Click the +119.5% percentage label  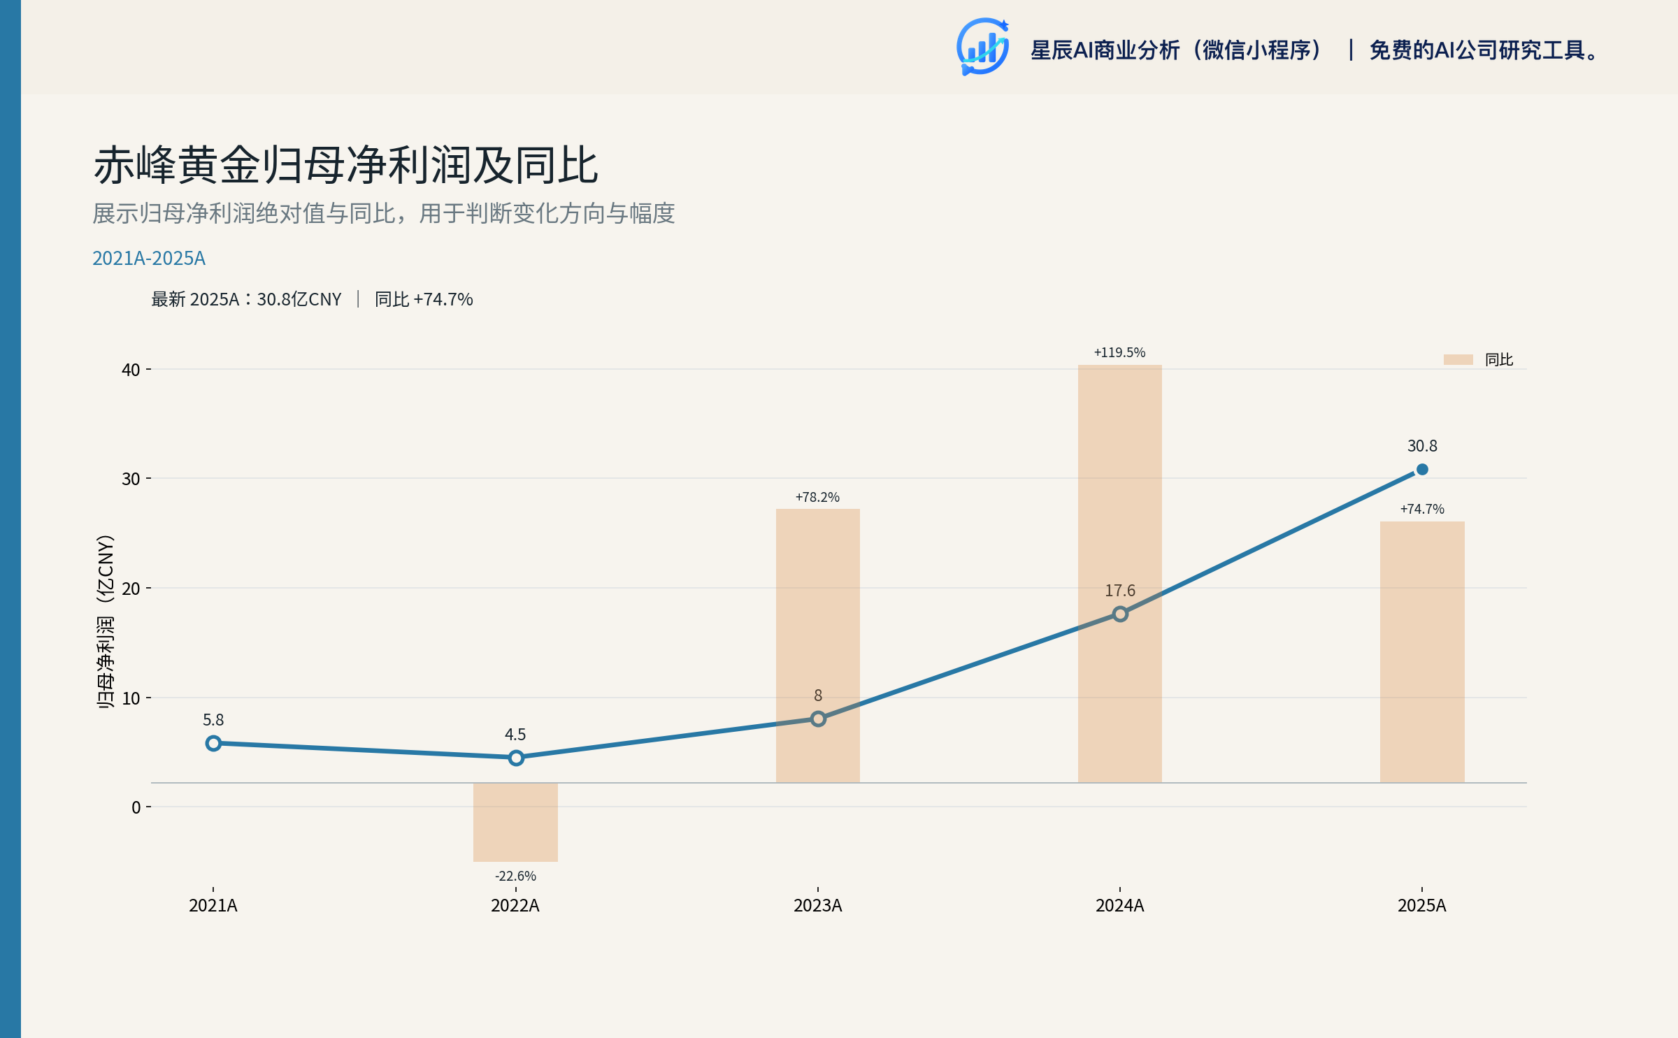pos(1119,352)
